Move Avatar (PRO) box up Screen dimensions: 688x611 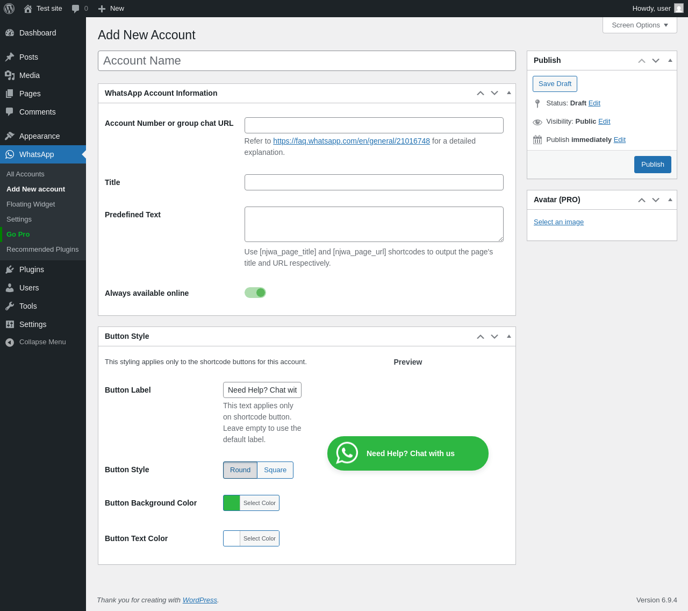pos(642,200)
